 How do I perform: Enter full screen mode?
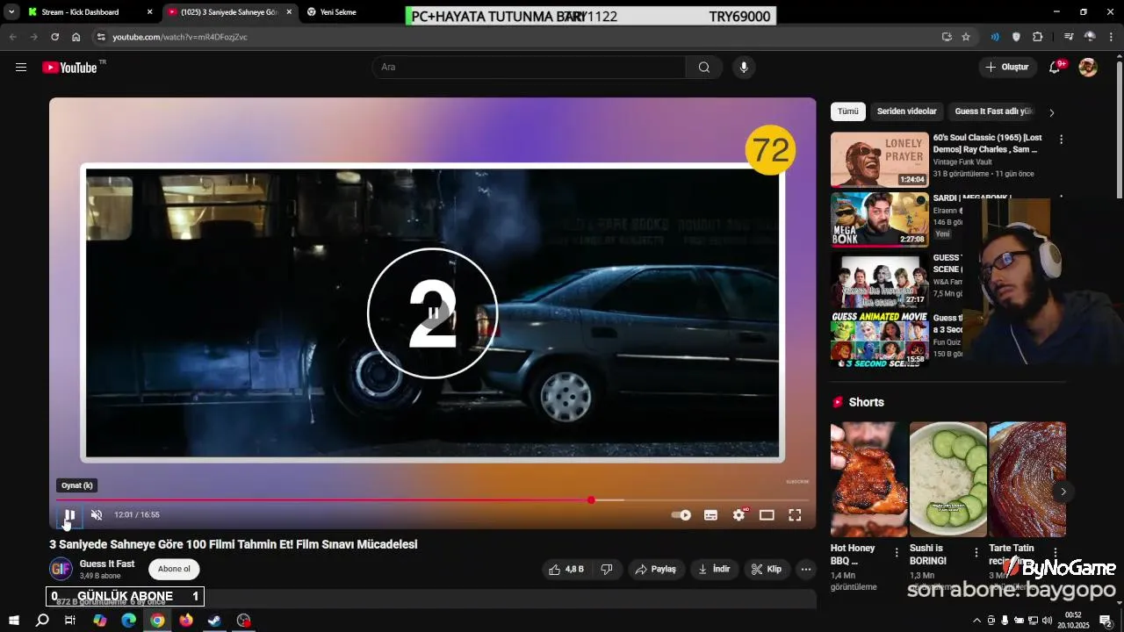(795, 515)
